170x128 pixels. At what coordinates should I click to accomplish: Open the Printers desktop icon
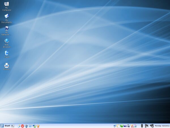[x=7, y=65]
